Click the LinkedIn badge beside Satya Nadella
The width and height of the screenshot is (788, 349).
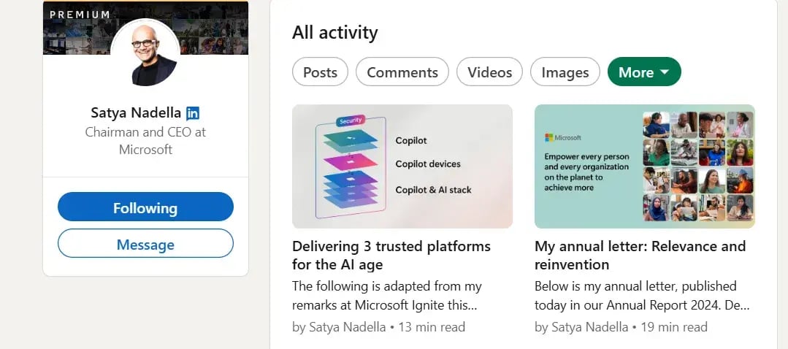193,113
